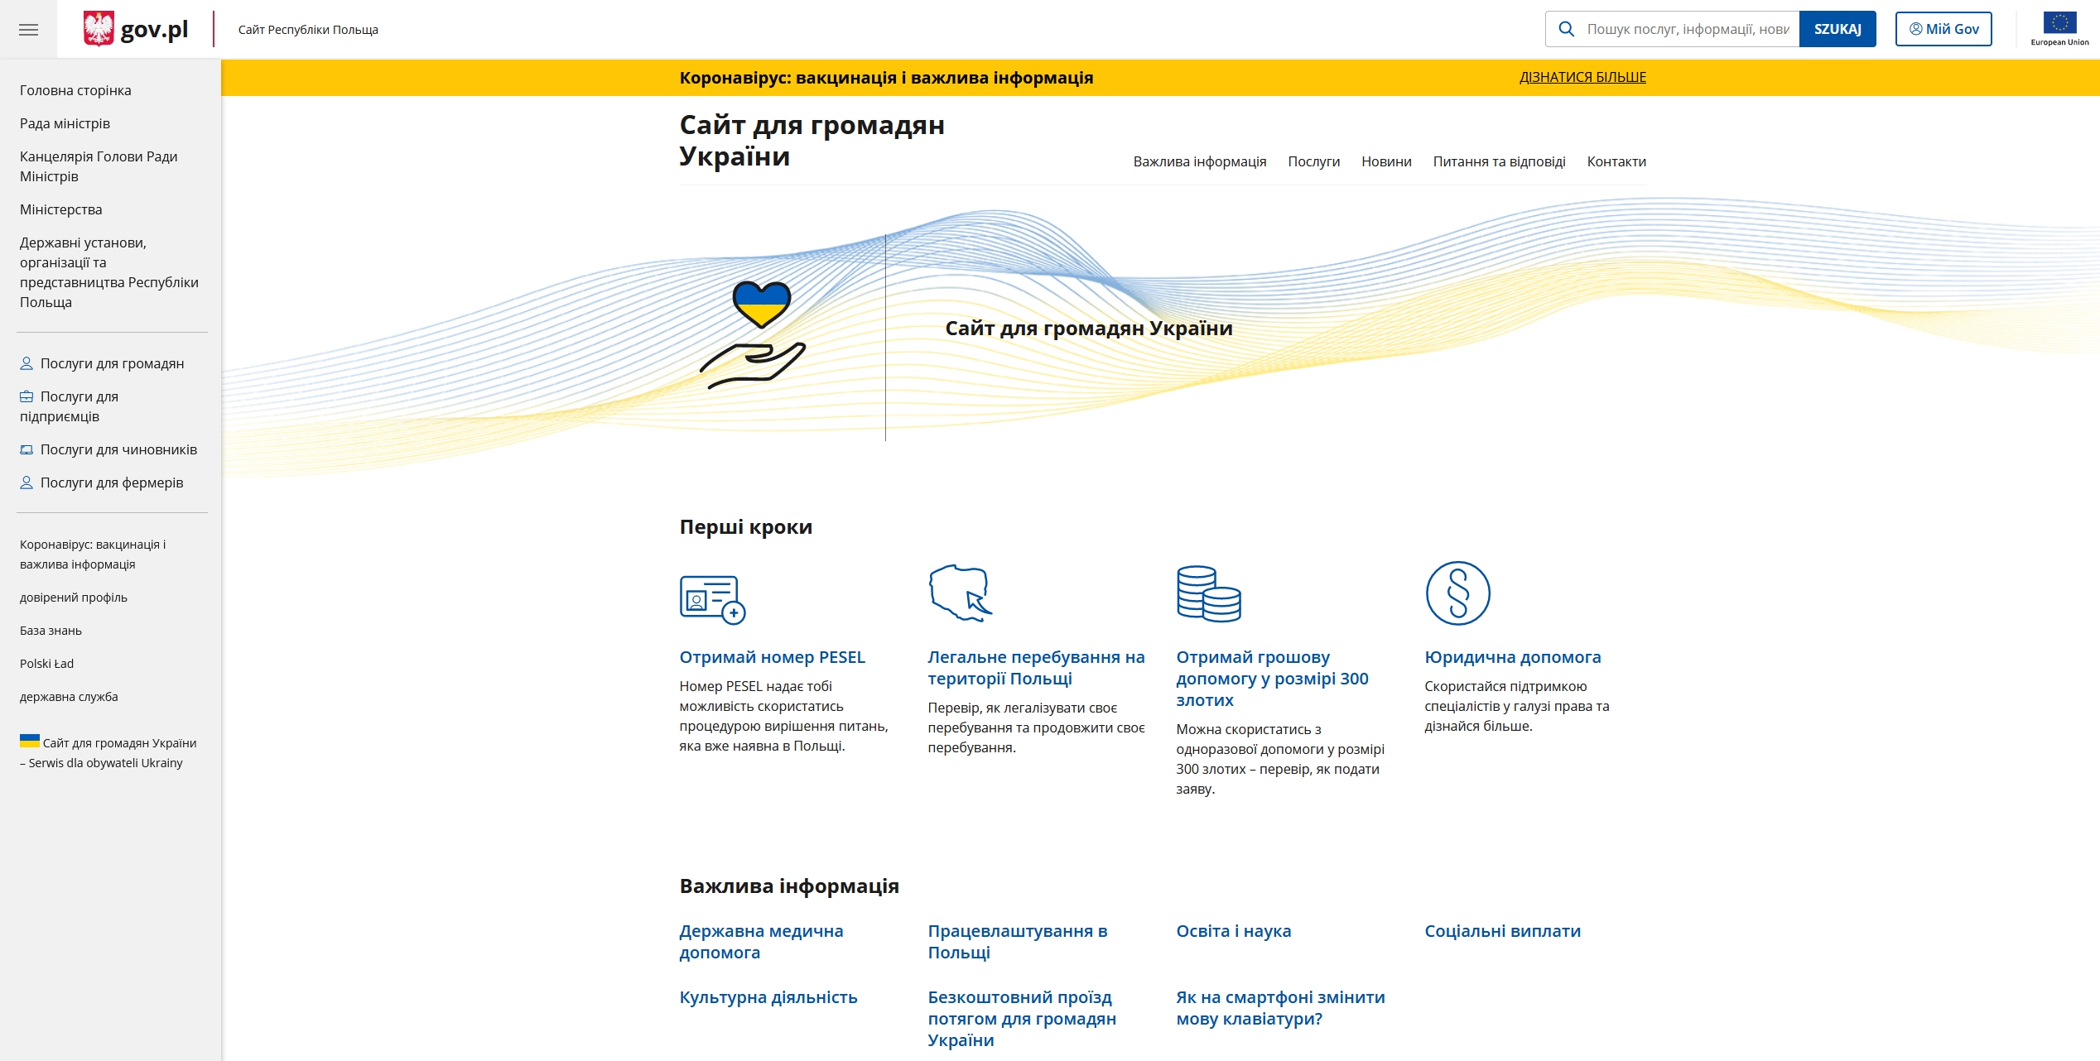2100x1061 pixels.
Task: Open Безкоштовний проїзд потягом link
Action: 1022,1019
